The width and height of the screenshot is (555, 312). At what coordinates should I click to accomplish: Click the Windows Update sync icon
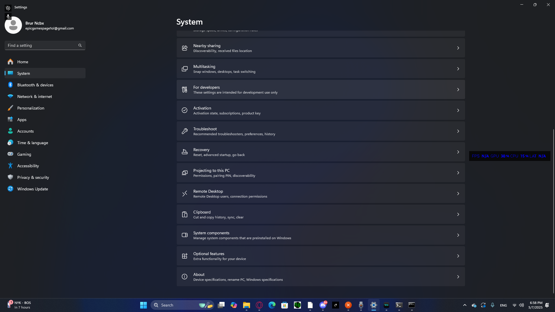(x=10, y=189)
